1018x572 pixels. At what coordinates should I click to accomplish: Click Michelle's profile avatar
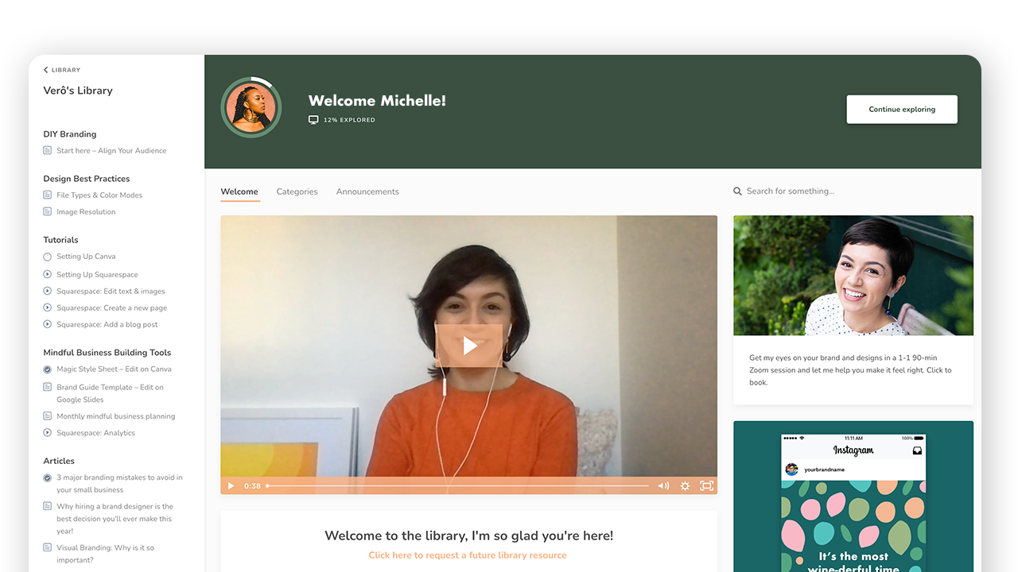pyautogui.click(x=251, y=108)
